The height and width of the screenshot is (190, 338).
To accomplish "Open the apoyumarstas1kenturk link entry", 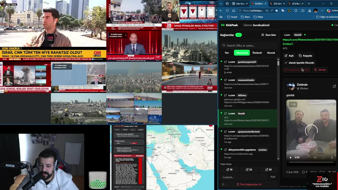I will click(248, 137).
